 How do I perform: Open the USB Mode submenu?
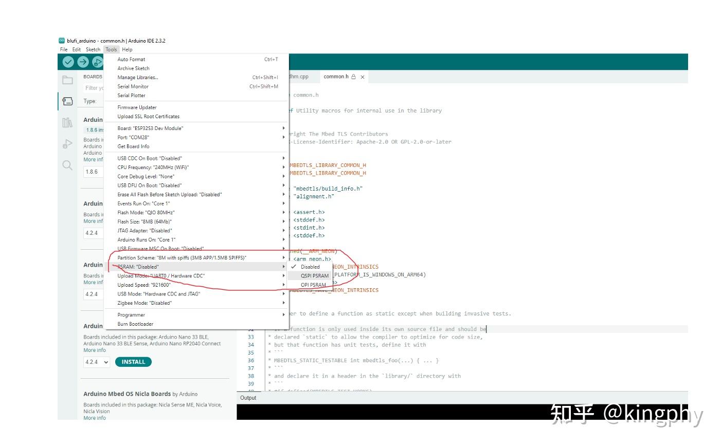196,294
